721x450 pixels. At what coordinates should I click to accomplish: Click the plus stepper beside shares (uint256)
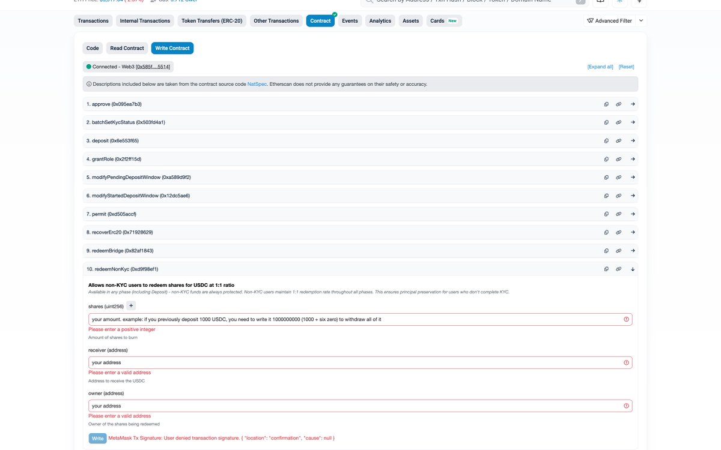point(130,305)
